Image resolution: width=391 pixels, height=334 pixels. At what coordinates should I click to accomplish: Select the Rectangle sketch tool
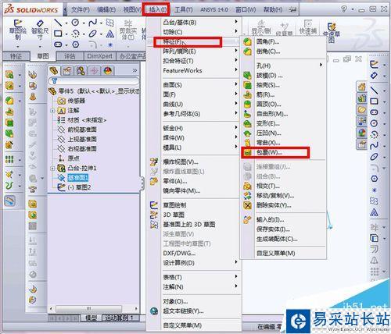point(58,34)
